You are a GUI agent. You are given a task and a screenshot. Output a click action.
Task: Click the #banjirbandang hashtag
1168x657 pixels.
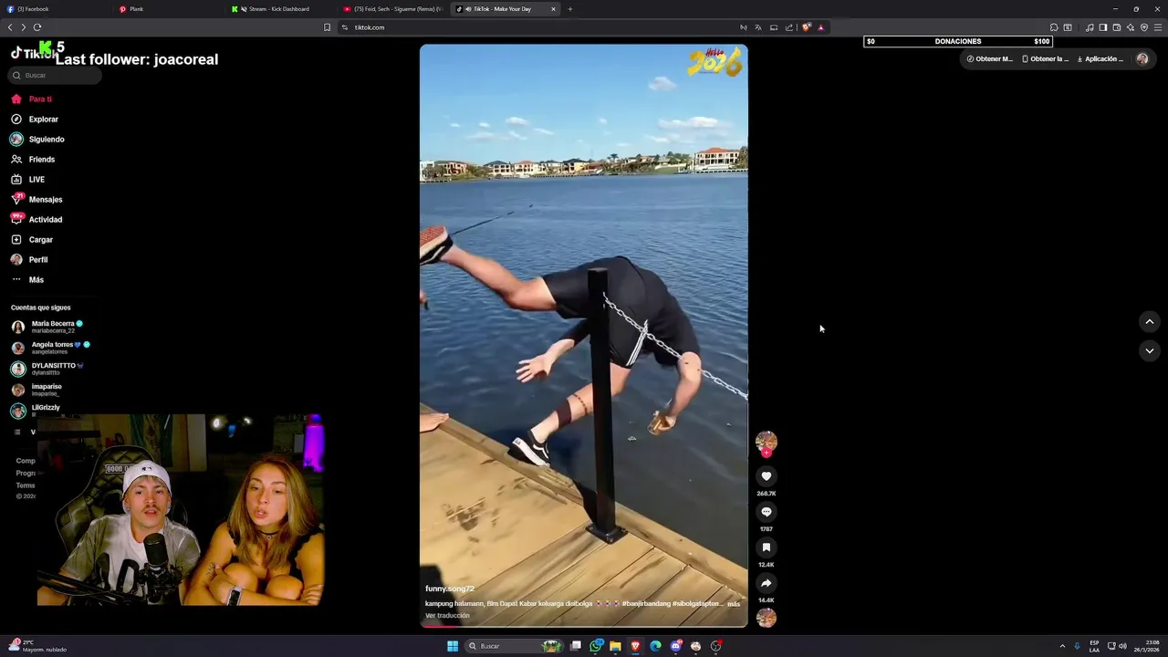click(x=646, y=604)
